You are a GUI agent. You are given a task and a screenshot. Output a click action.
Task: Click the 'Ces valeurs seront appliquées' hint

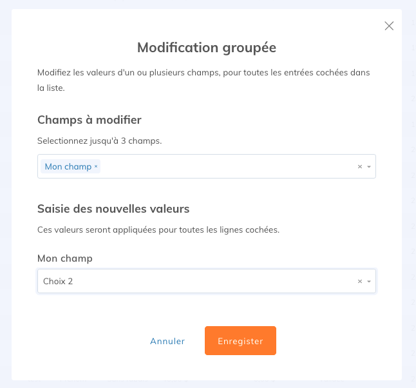[158, 229]
